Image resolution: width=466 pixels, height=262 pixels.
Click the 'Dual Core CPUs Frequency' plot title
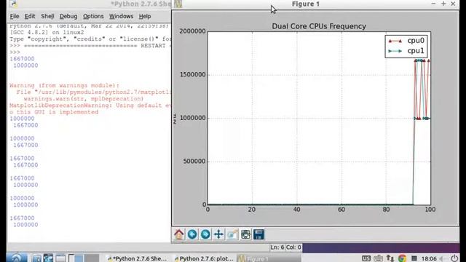click(x=319, y=26)
